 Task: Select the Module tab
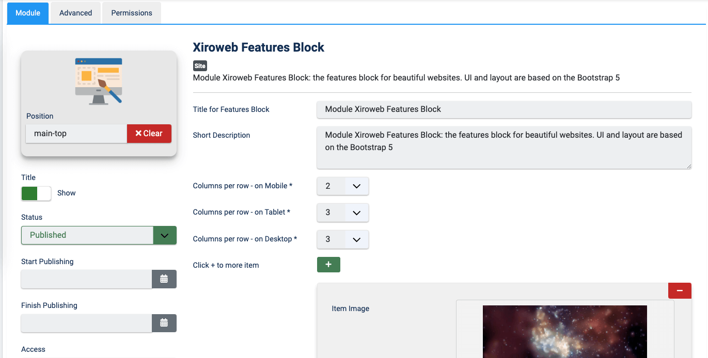(28, 13)
